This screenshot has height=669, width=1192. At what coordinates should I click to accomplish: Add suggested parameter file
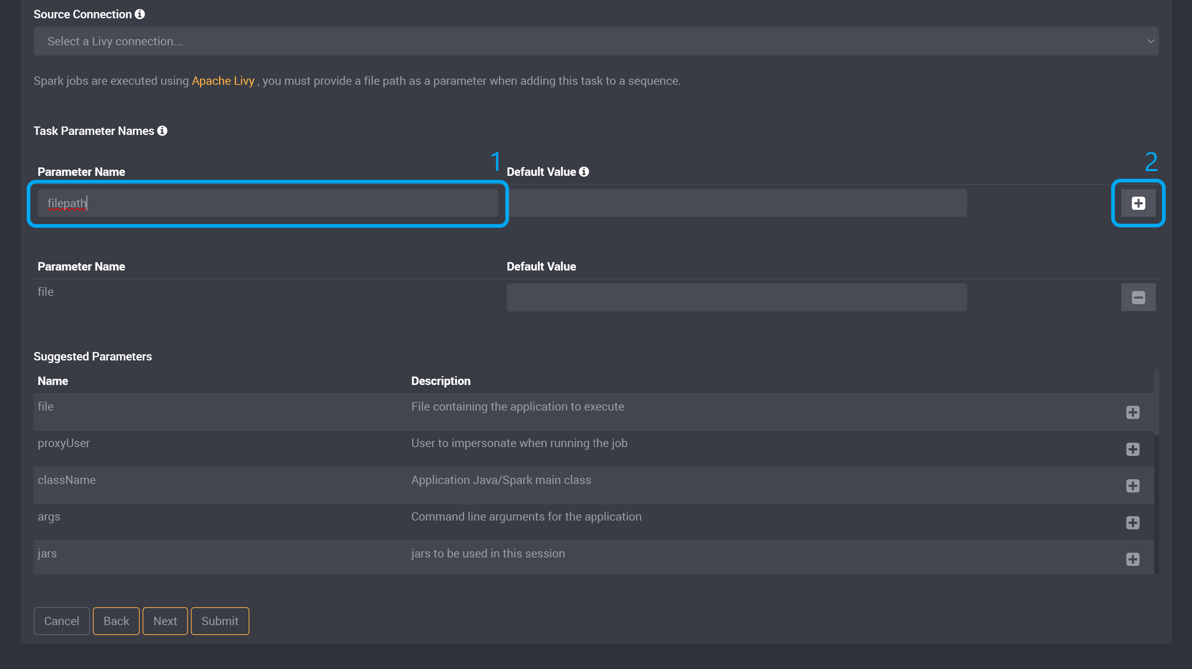tap(1133, 412)
